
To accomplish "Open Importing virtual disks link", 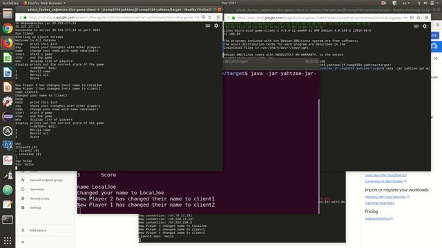I will 379,203.
